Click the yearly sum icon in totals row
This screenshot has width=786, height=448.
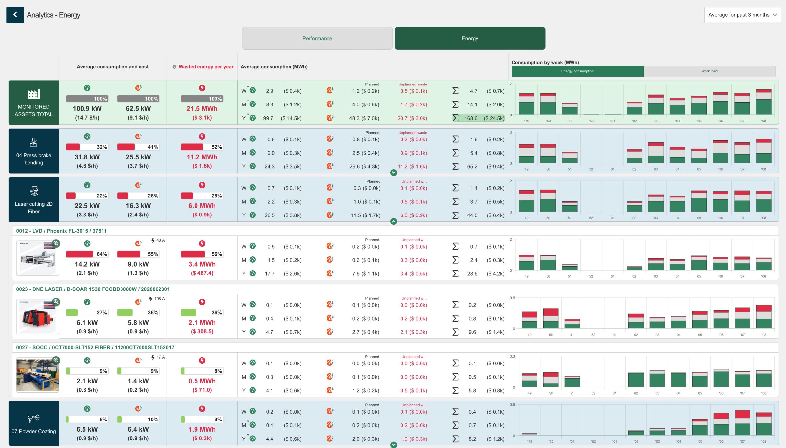pyautogui.click(x=456, y=118)
